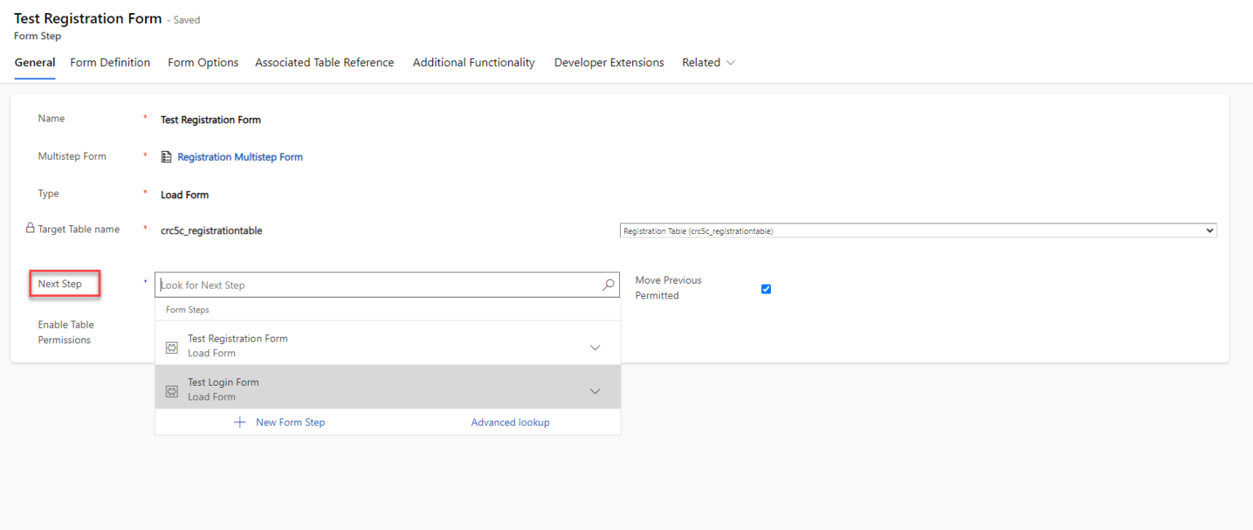This screenshot has width=1253, height=530.
Task: Click the plus icon for New Form Step
Action: pyautogui.click(x=240, y=422)
